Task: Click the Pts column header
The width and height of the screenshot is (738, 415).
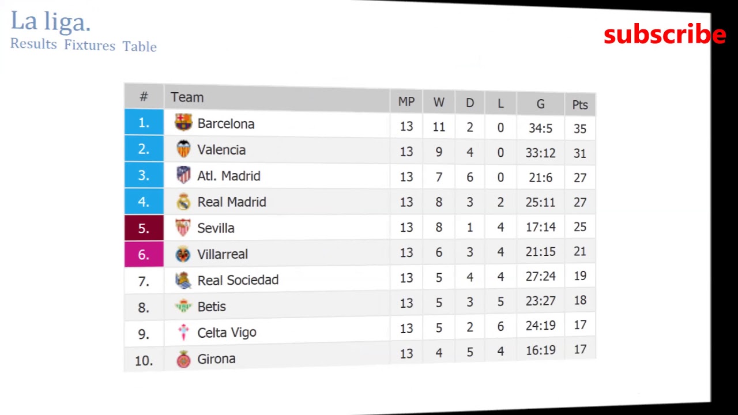Action: coord(580,104)
